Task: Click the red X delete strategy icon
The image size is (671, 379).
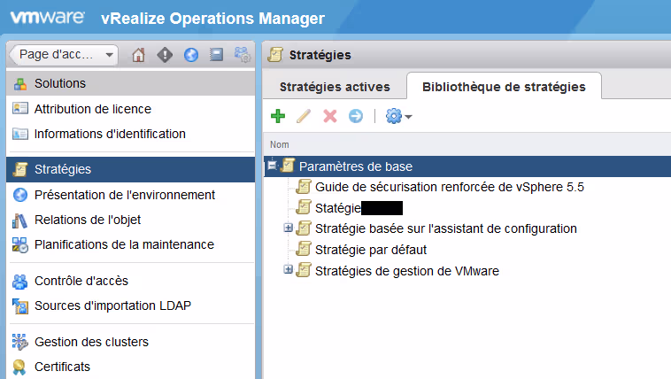Action: [x=330, y=116]
